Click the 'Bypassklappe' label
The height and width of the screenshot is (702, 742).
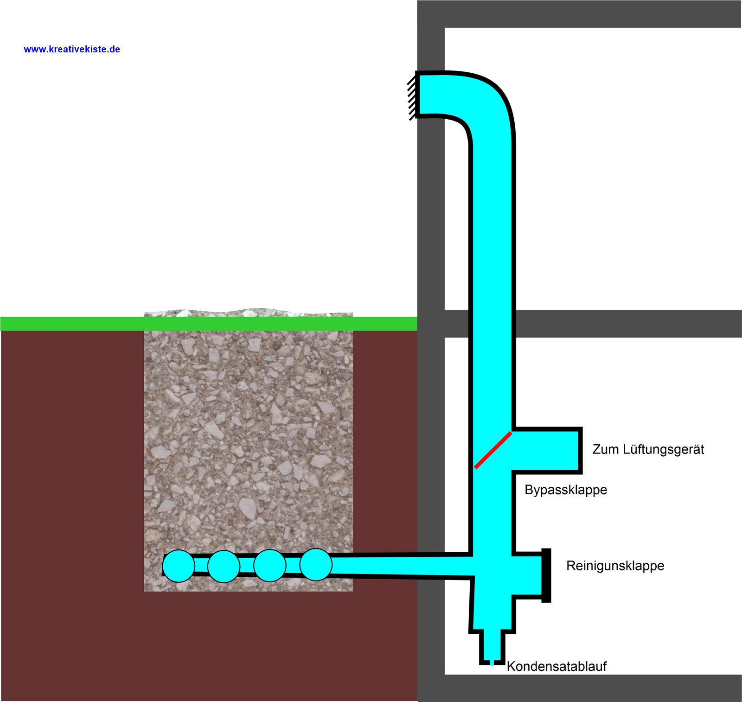coord(566,490)
